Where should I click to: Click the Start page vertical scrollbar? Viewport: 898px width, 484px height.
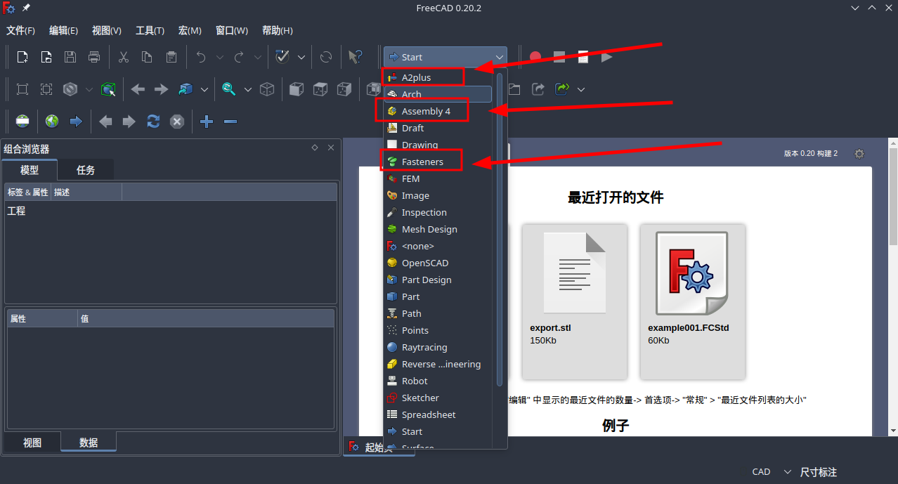coord(892,197)
